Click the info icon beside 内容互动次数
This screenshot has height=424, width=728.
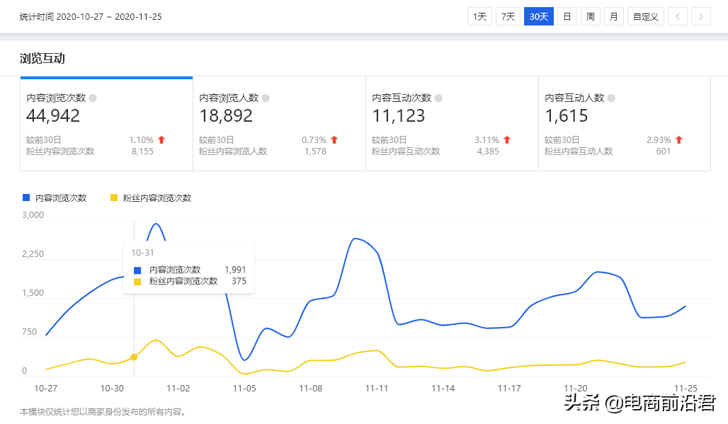(439, 97)
